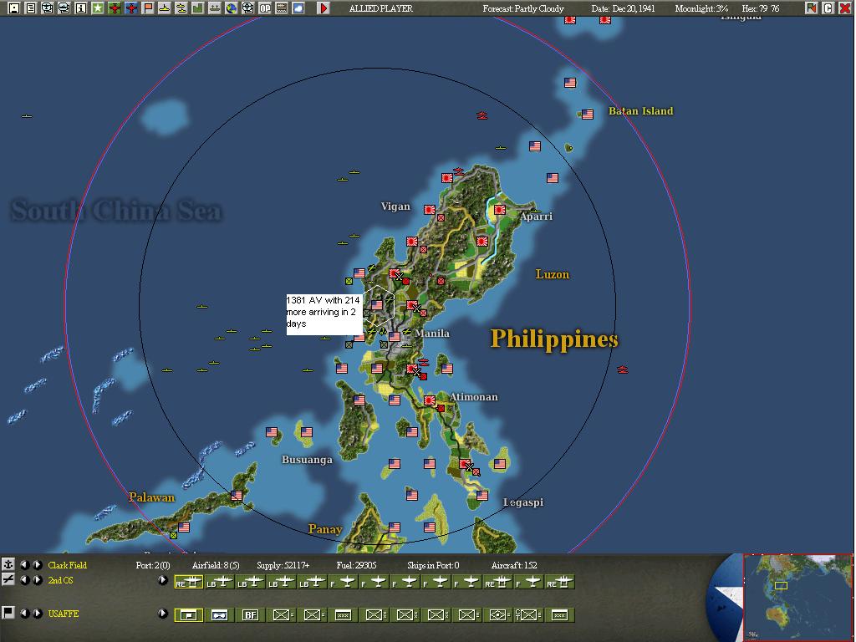Select the highlighted USAFFE headquarters unit icon

click(188, 615)
